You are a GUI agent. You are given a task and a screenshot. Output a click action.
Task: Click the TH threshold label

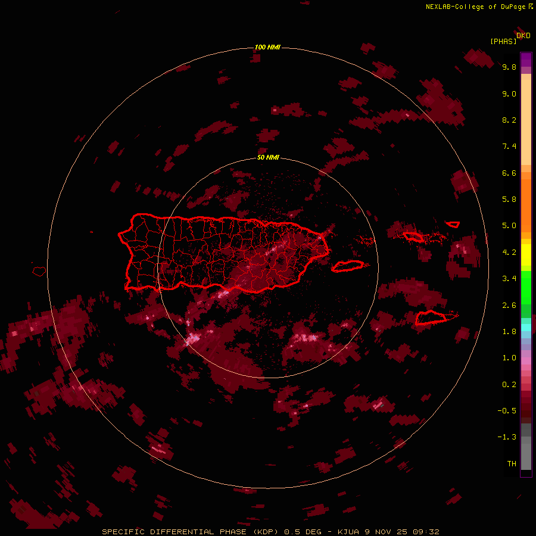click(x=512, y=463)
